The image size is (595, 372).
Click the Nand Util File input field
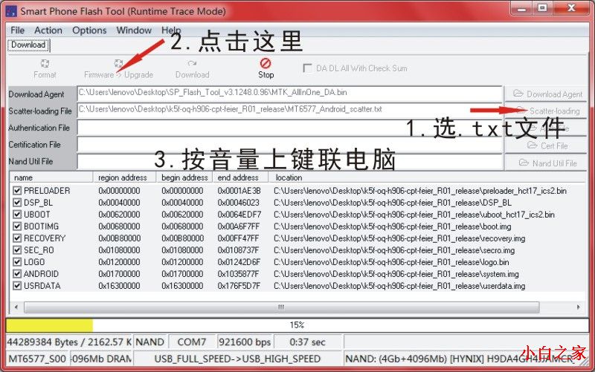[x=290, y=162]
